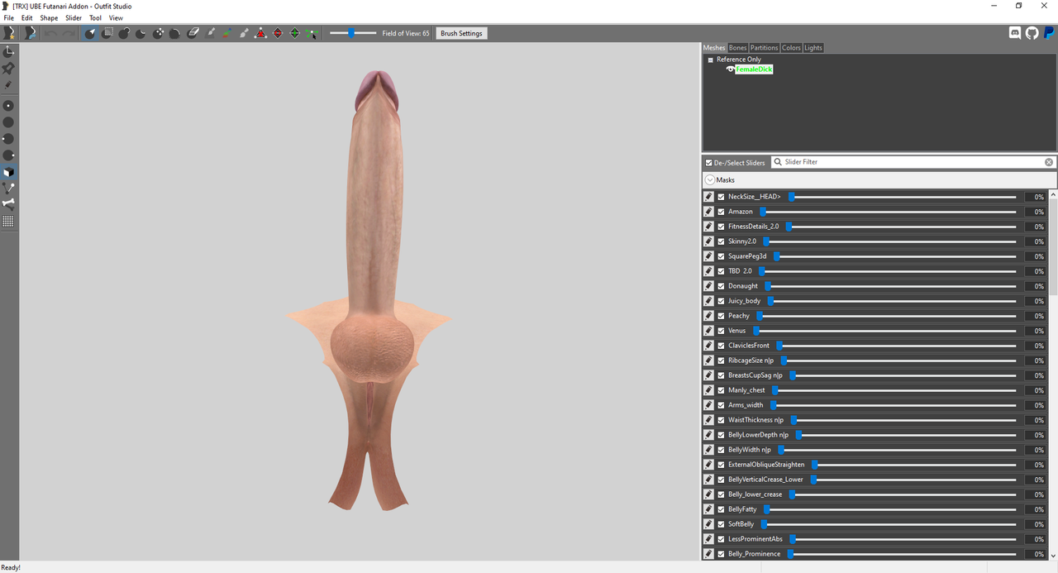Select the Inflate brush tool
This screenshot has width=1058, height=573.
pos(124,33)
